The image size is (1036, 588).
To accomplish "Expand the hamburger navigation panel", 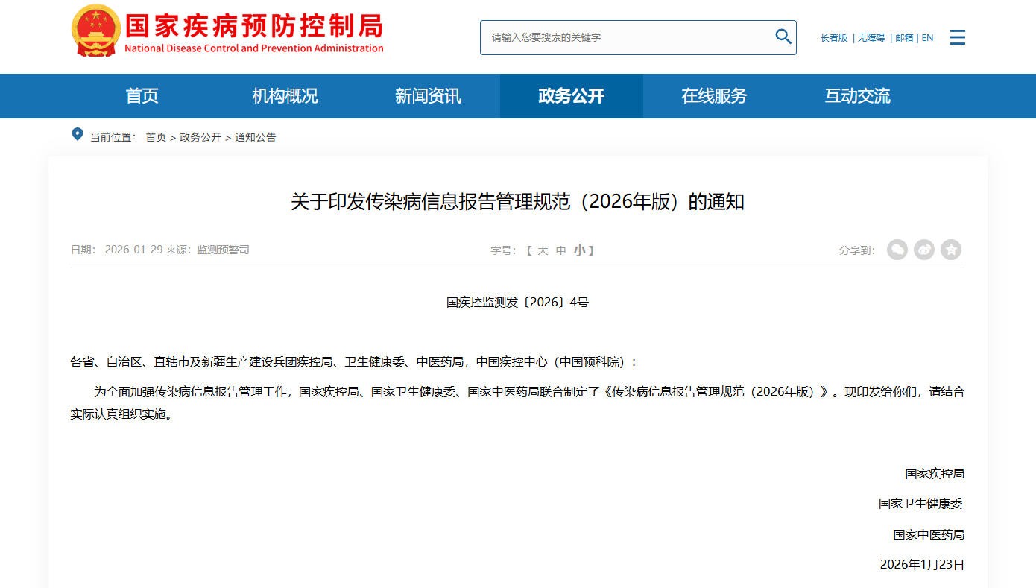I will click(957, 37).
